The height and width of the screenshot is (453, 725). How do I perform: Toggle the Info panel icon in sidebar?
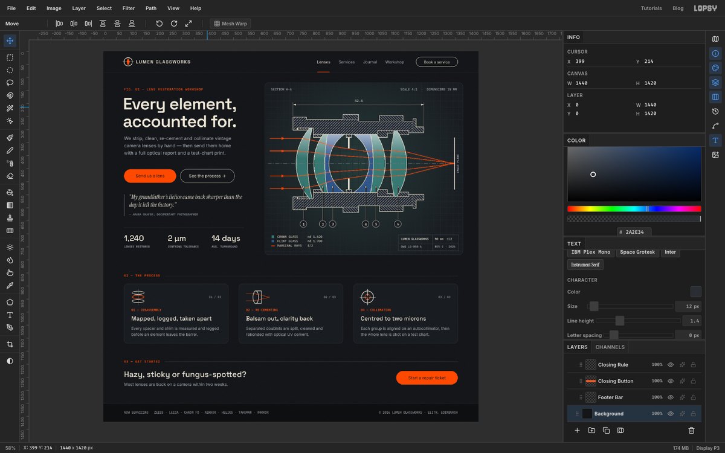pos(715,53)
